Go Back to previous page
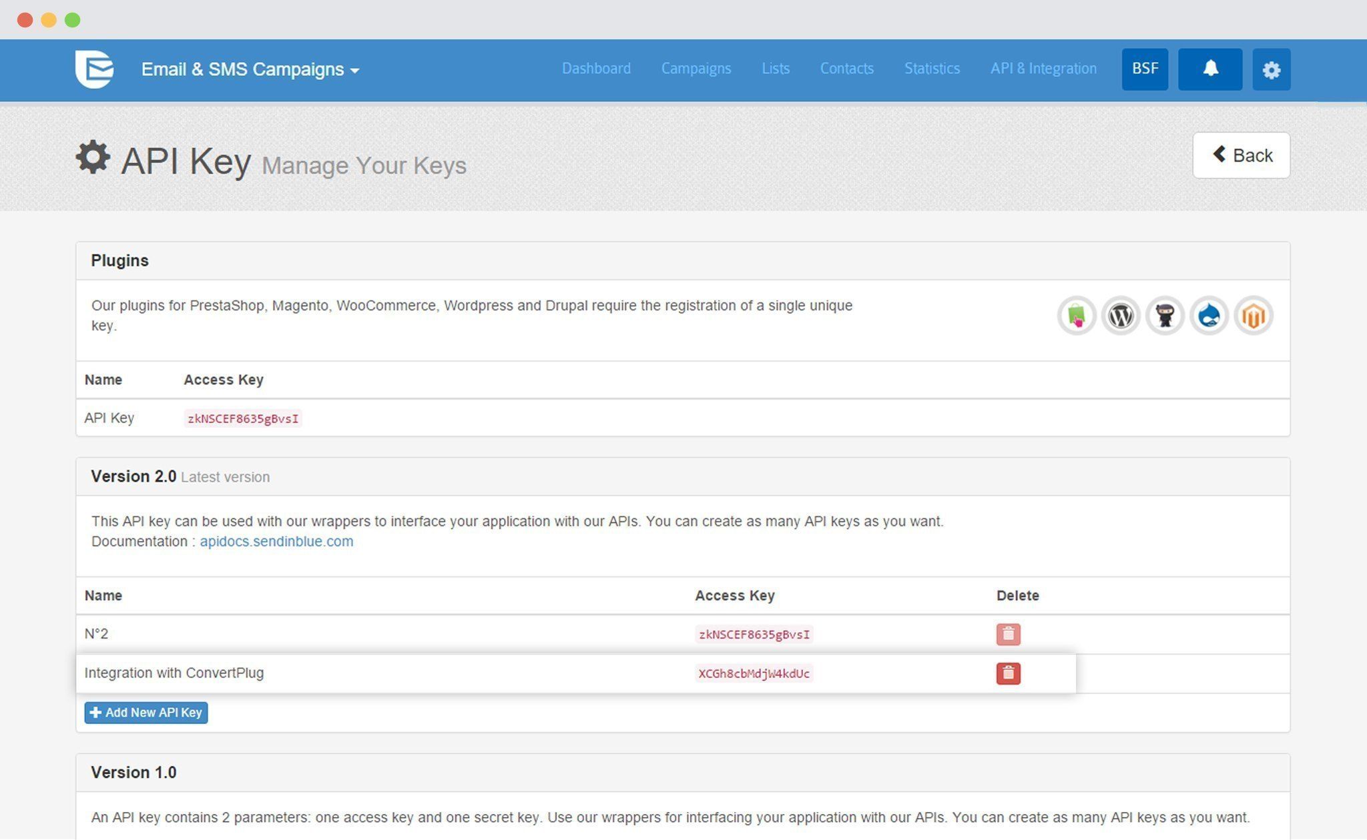The image size is (1367, 840). pyautogui.click(x=1241, y=155)
